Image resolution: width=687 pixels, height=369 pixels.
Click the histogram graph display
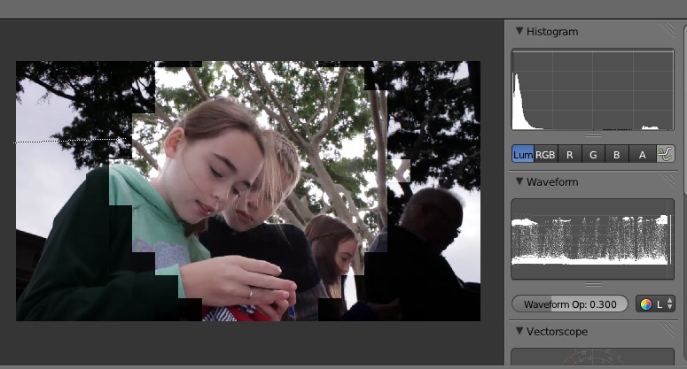pos(593,89)
